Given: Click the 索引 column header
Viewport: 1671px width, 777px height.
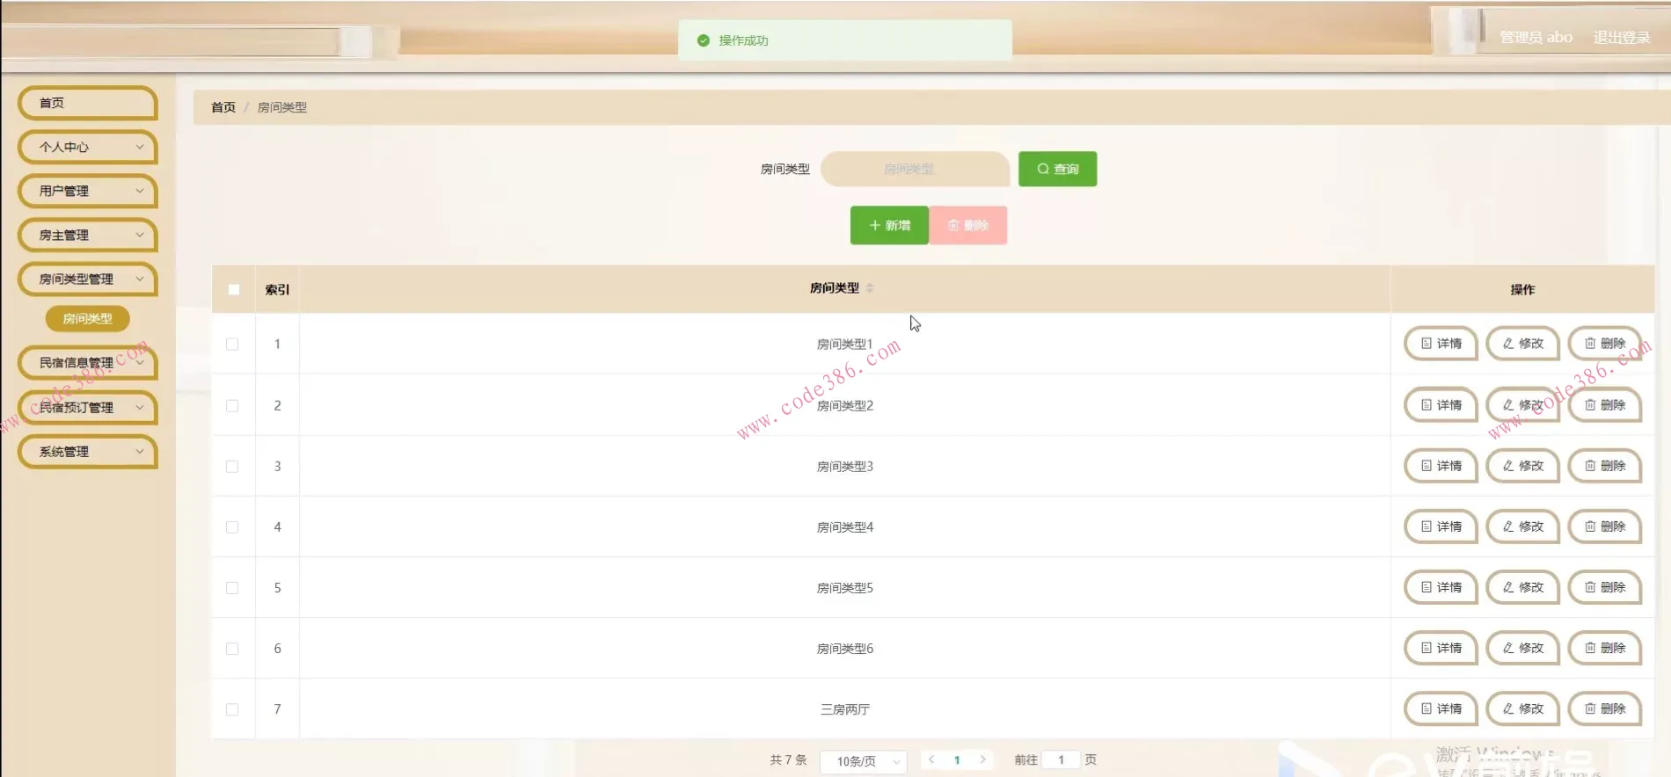Looking at the screenshot, I should coord(277,289).
